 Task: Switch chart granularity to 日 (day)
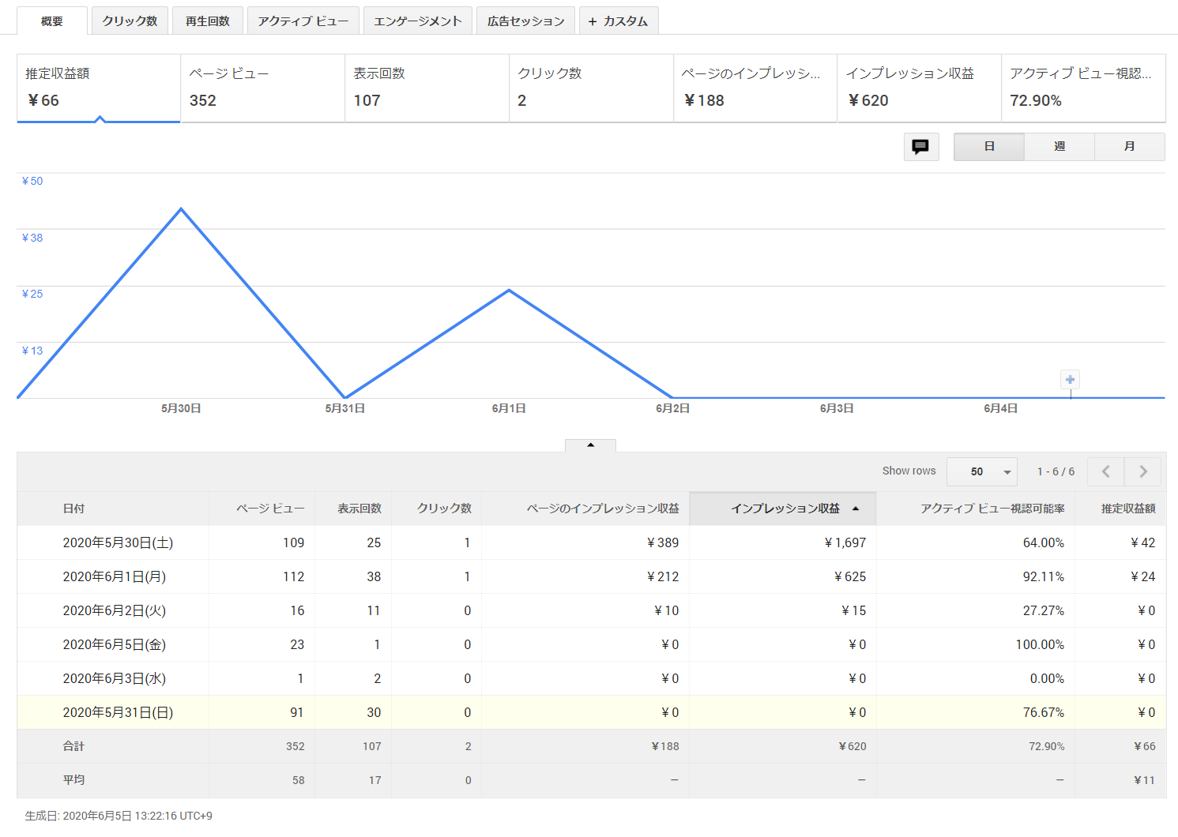coord(988,147)
